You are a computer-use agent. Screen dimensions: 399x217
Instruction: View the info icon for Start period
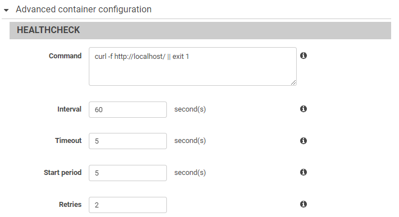pos(303,172)
